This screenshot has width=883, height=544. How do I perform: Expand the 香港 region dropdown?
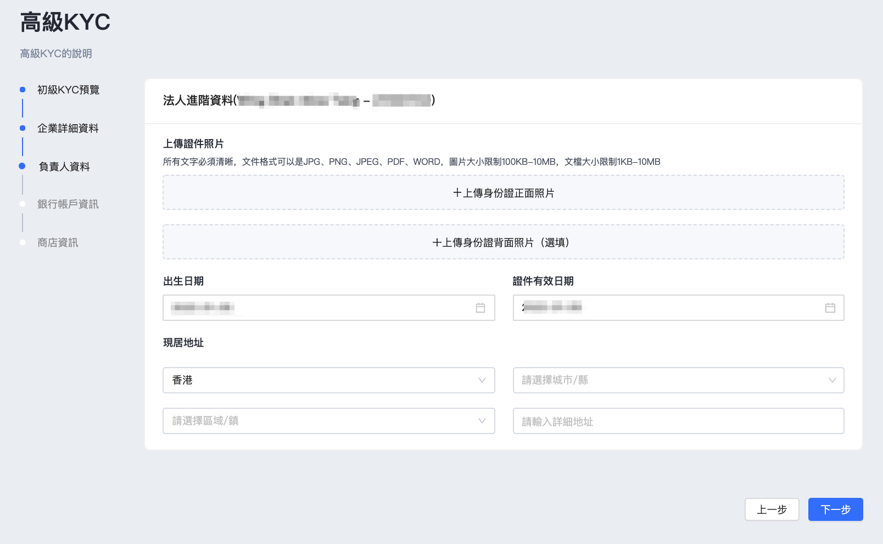point(329,380)
